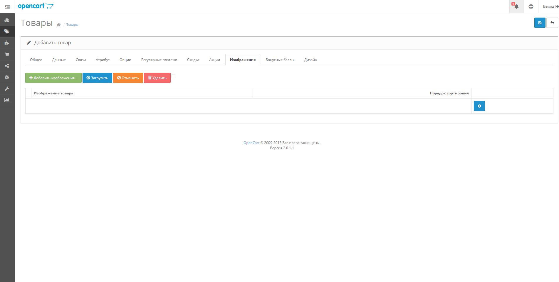Switch to the Скидка tab
This screenshot has width=559, height=282.
193,60
